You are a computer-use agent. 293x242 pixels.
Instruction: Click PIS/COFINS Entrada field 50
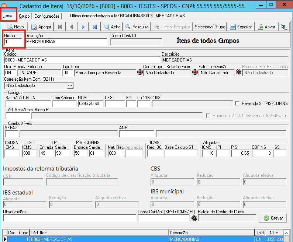(81, 153)
